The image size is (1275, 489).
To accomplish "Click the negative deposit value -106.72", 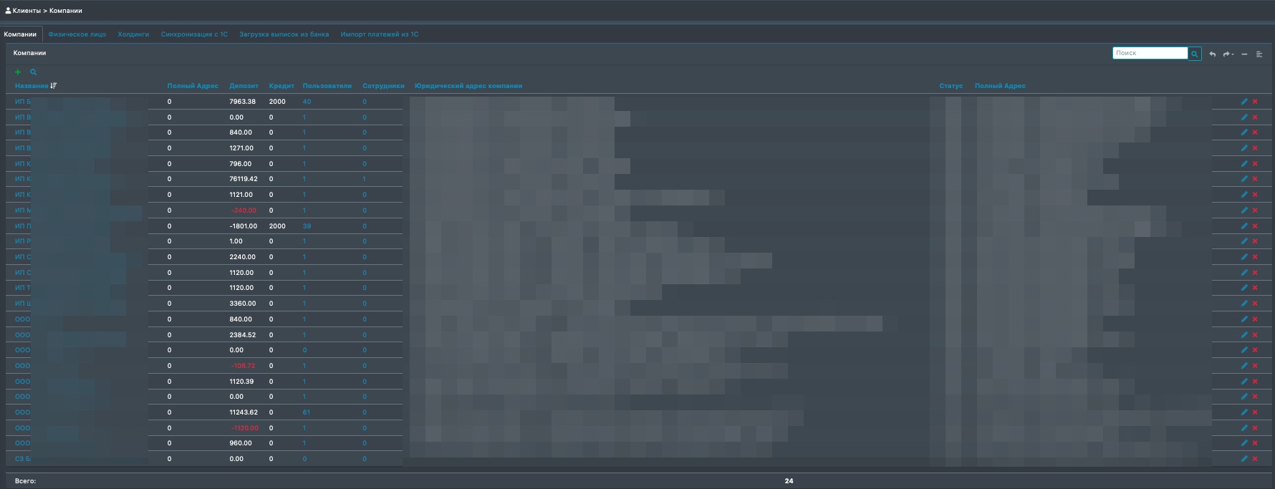I will (x=244, y=366).
